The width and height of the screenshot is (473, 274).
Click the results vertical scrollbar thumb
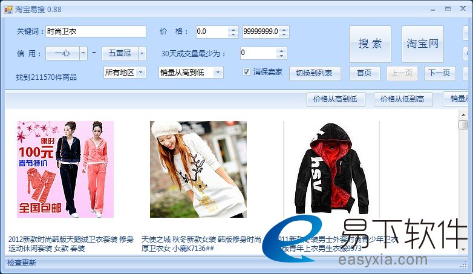463,125
